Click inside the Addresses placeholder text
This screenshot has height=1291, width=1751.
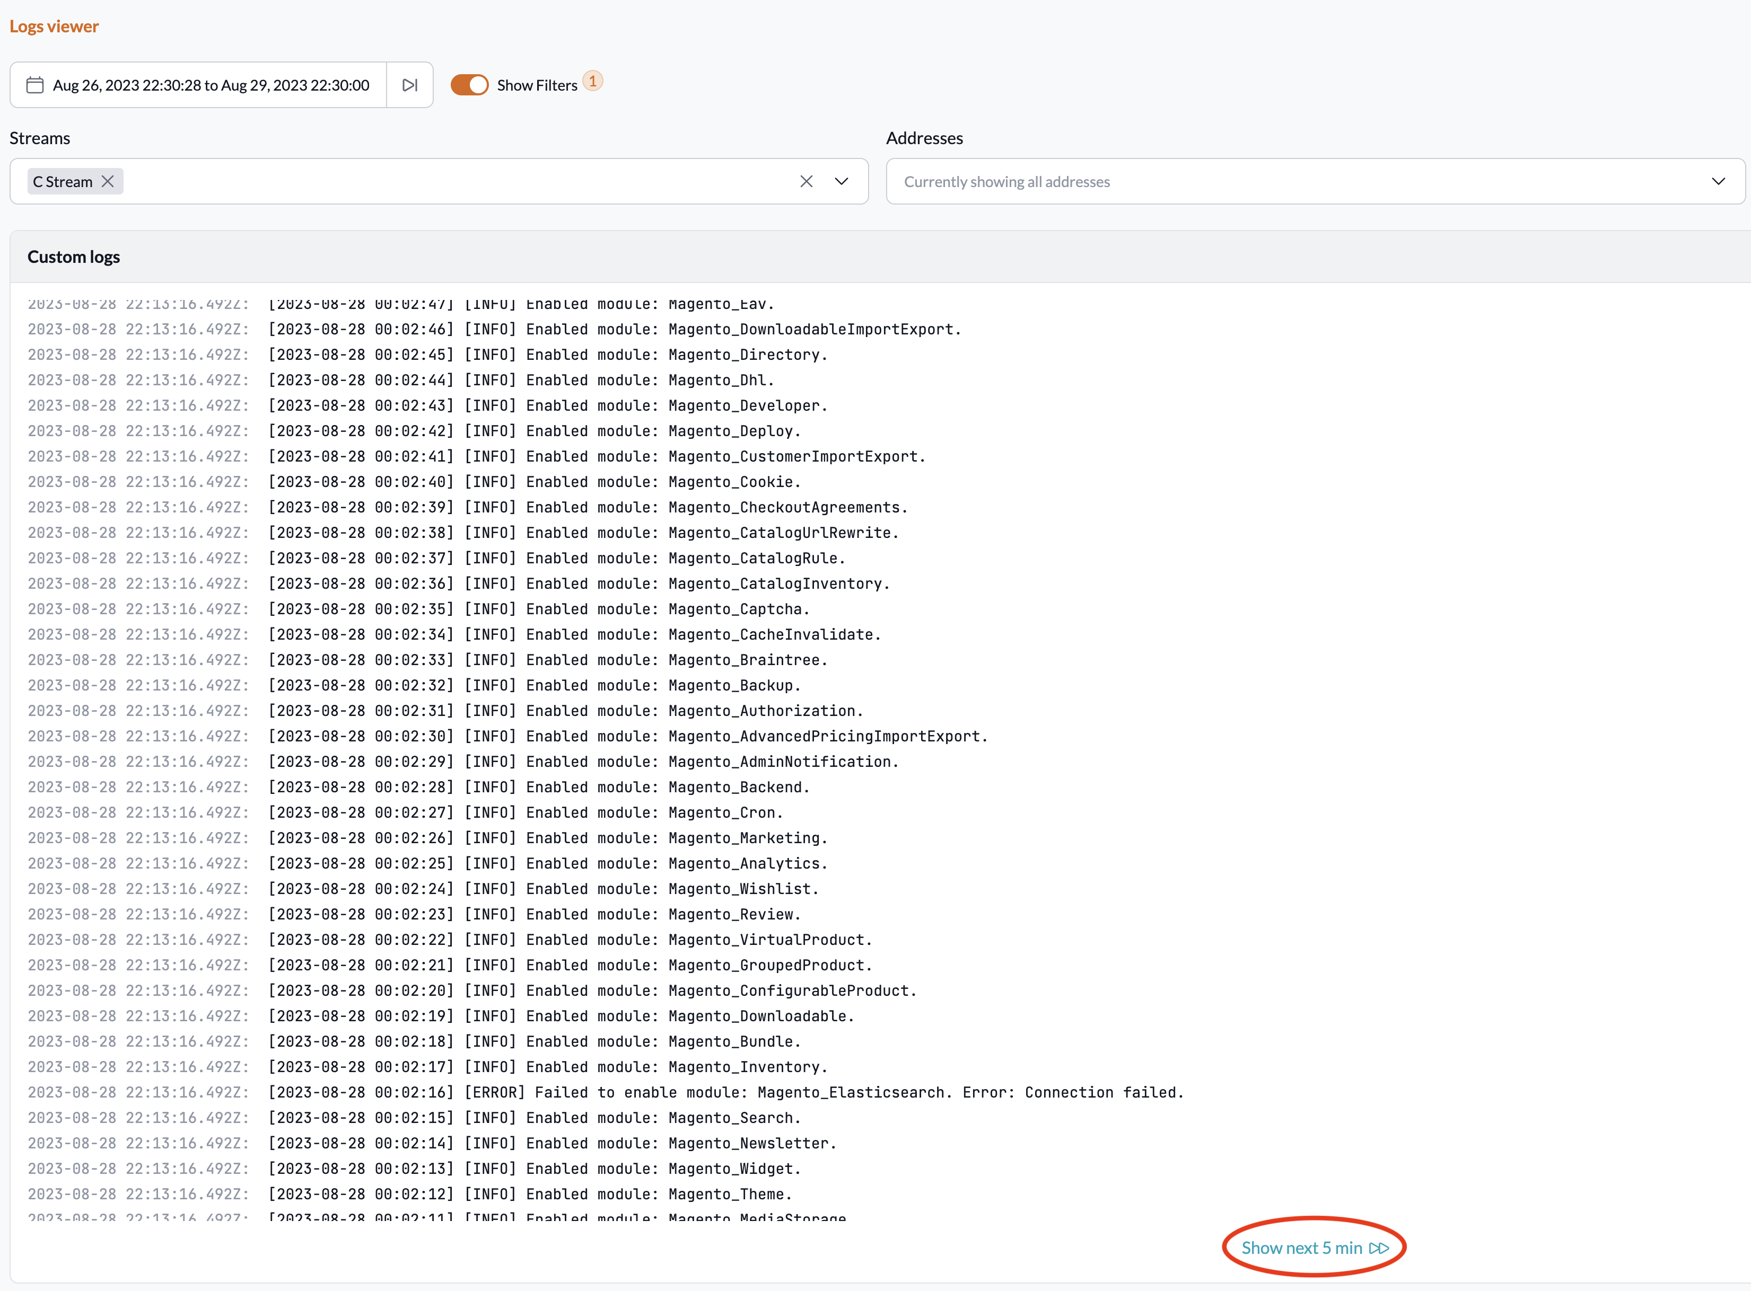pyautogui.click(x=1006, y=182)
